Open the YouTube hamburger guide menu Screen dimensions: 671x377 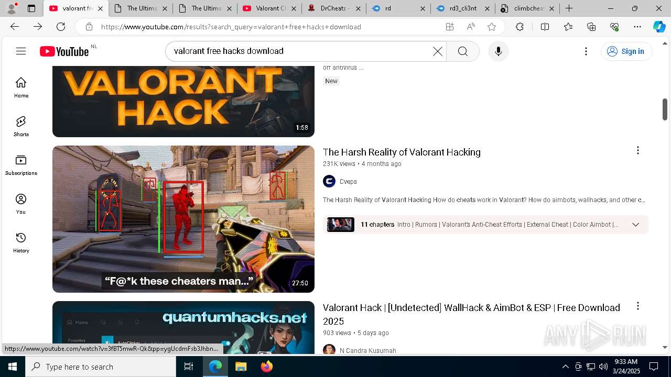[21, 51]
